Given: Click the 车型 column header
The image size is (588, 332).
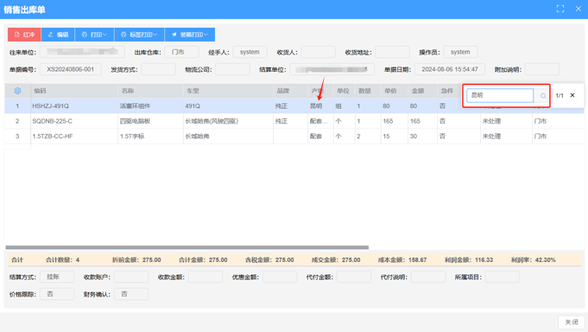Looking at the screenshot, I should [x=228, y=91].
